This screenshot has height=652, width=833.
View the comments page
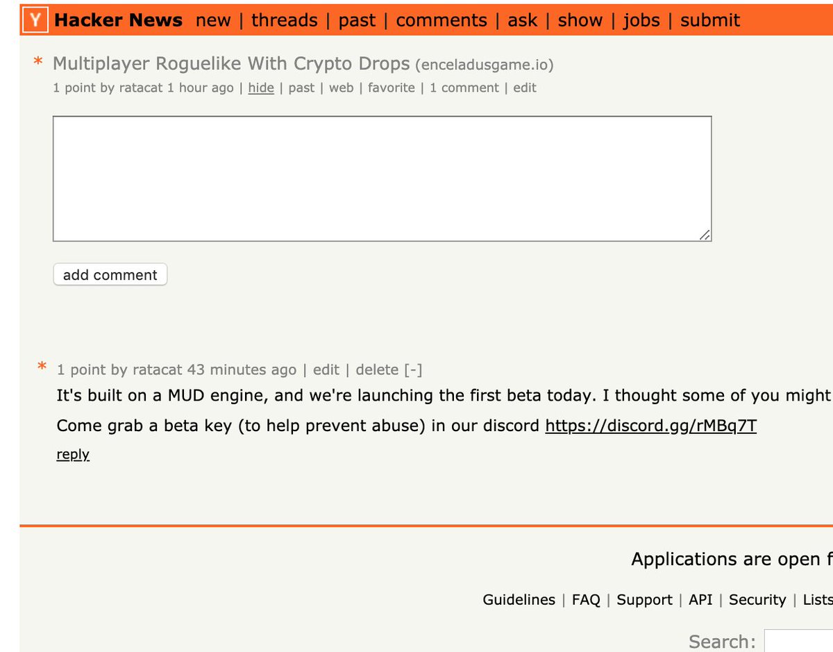point(441,21)
